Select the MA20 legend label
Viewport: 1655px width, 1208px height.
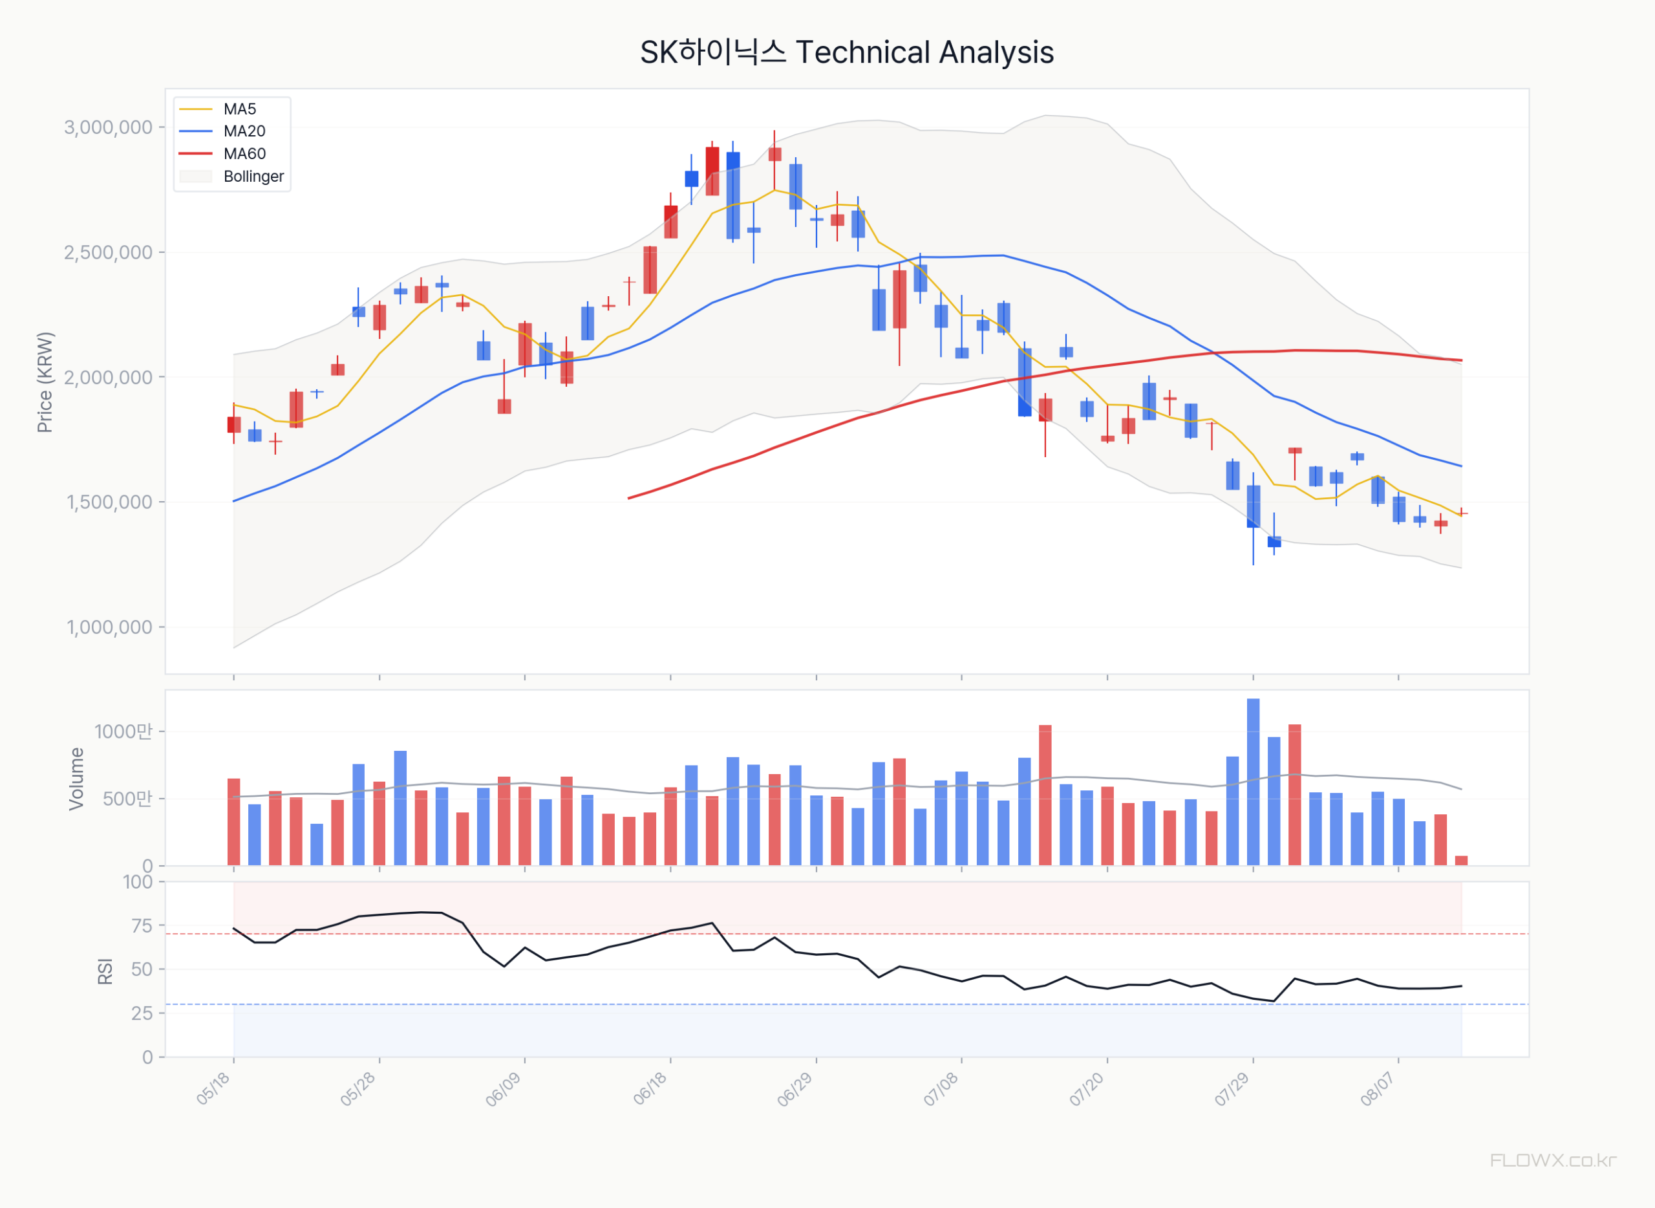244,132
